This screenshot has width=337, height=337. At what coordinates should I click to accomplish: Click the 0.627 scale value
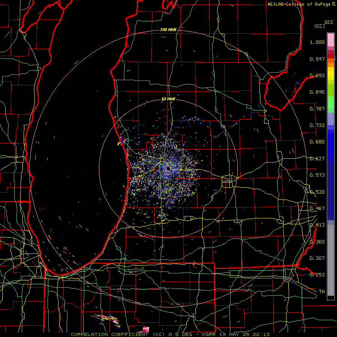click(317, 159)
